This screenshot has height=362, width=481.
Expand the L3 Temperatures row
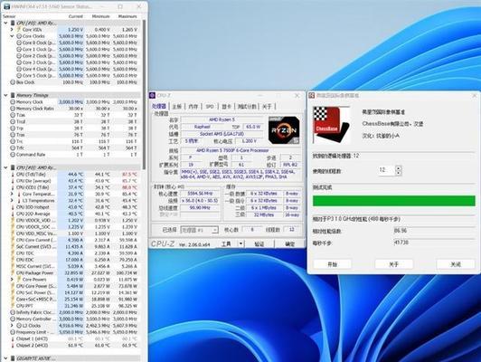(x=12, y=201)
